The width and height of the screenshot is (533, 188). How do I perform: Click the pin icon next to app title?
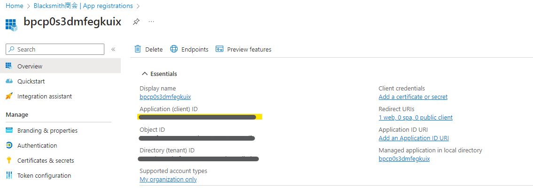pyautogui.click(x=136, y=22)
